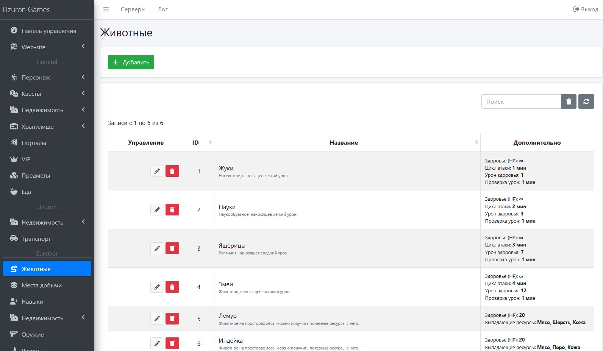The height and width of the screenshot is (351, 603).
Task: Edit the Жуки animal entry
Action: (157, 171)
